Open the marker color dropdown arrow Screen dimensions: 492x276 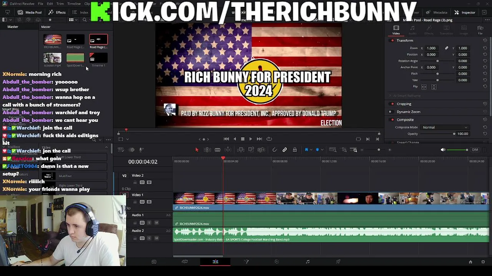pyautogui.click(x=322, y=150)
